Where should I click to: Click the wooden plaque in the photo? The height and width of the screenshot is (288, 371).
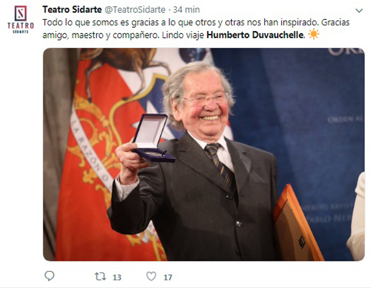pyautogui.click(x=297, y=224)
